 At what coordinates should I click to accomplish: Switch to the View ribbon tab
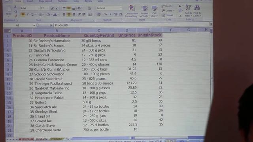tap(100, 1)
